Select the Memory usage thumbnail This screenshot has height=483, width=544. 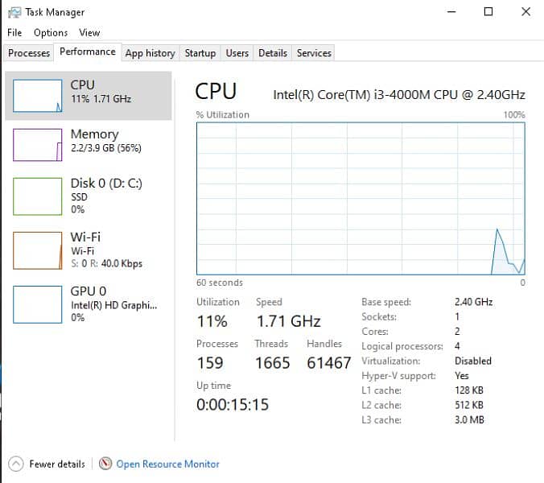[37, 145]
